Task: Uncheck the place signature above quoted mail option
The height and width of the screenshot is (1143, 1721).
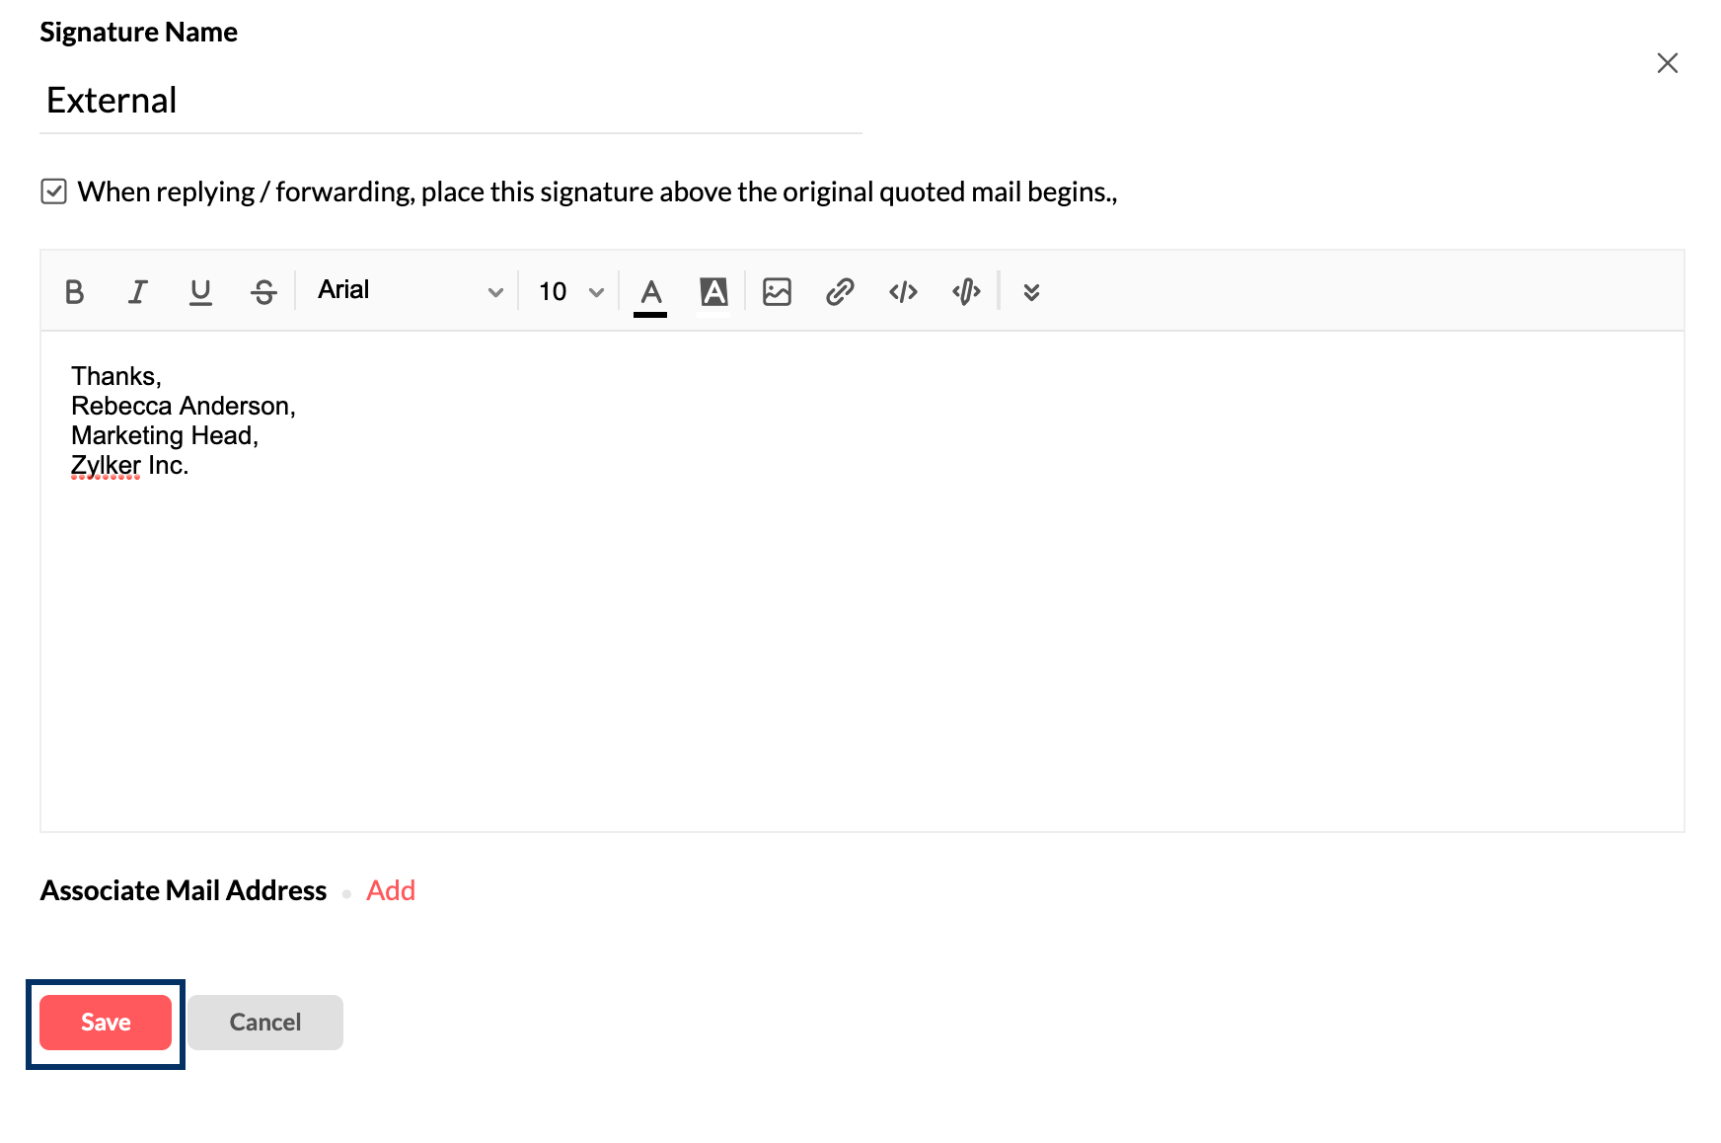Action: 54,190
